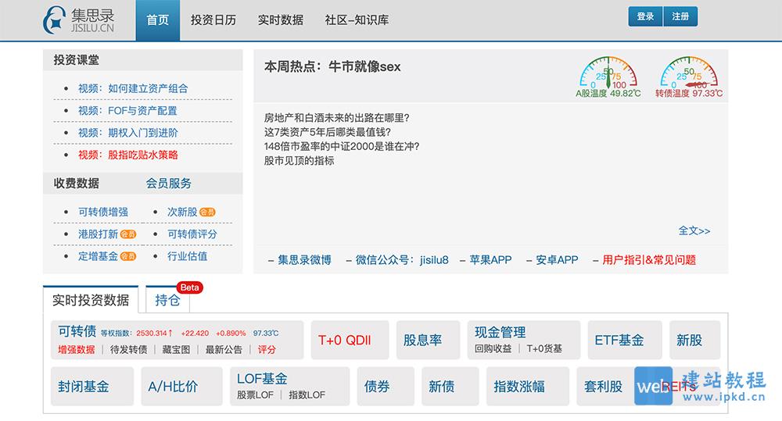
Task: Open article 股市见顶的指标
Action: click(300, 161)
